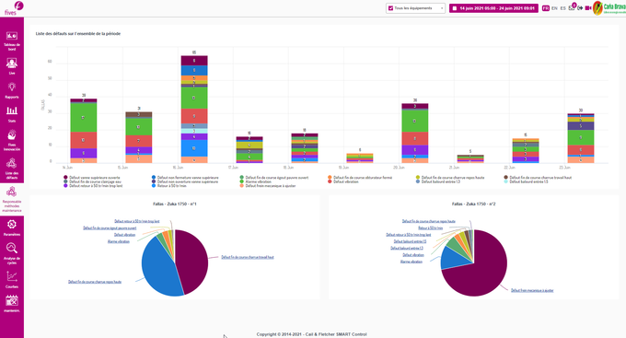This screenshot has height=338, width=626.
Task: Open the Live view in the sidebar
Action: coord(12,66)
